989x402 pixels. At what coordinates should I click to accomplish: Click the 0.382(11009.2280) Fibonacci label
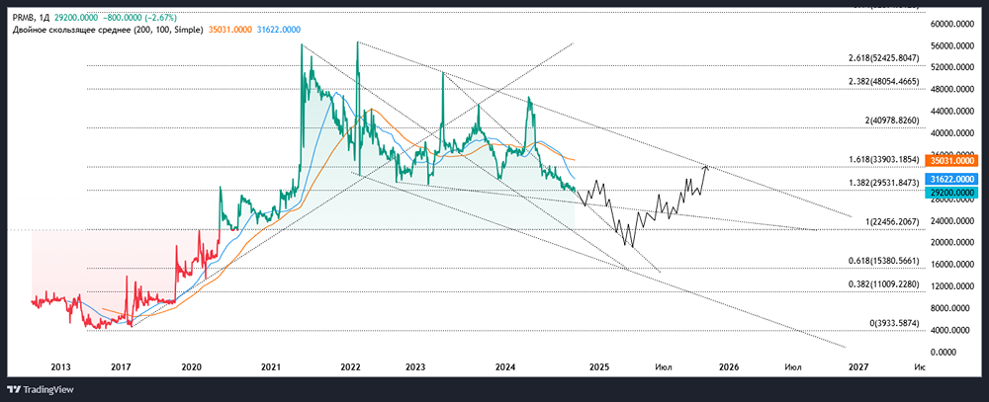(x=883, y=284)
